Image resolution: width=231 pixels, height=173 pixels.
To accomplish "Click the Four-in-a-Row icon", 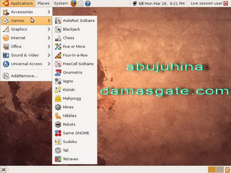I will 58,55.
